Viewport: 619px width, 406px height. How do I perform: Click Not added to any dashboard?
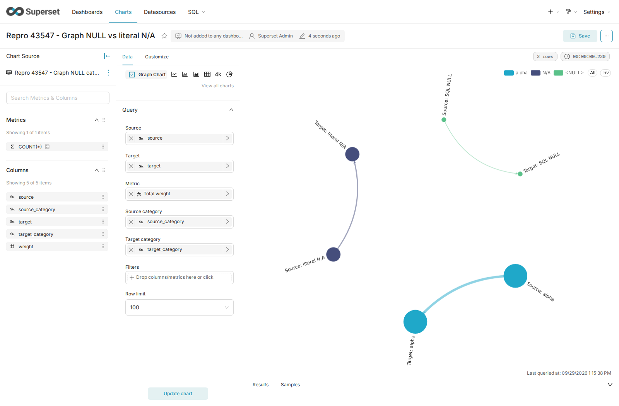tap(209, 36)
